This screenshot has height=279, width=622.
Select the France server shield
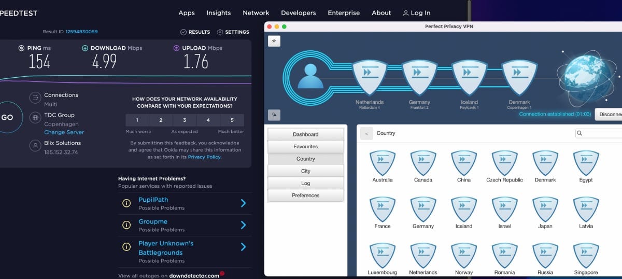click(383, 210)
